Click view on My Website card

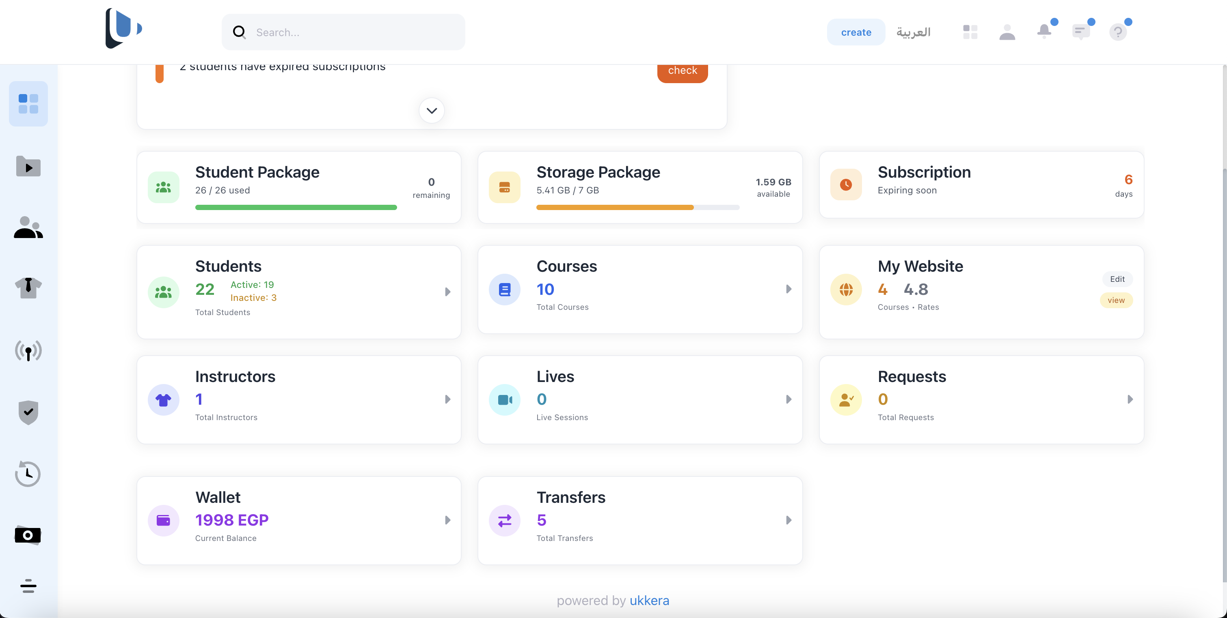pyautogui.click(x=1116, y=300)
